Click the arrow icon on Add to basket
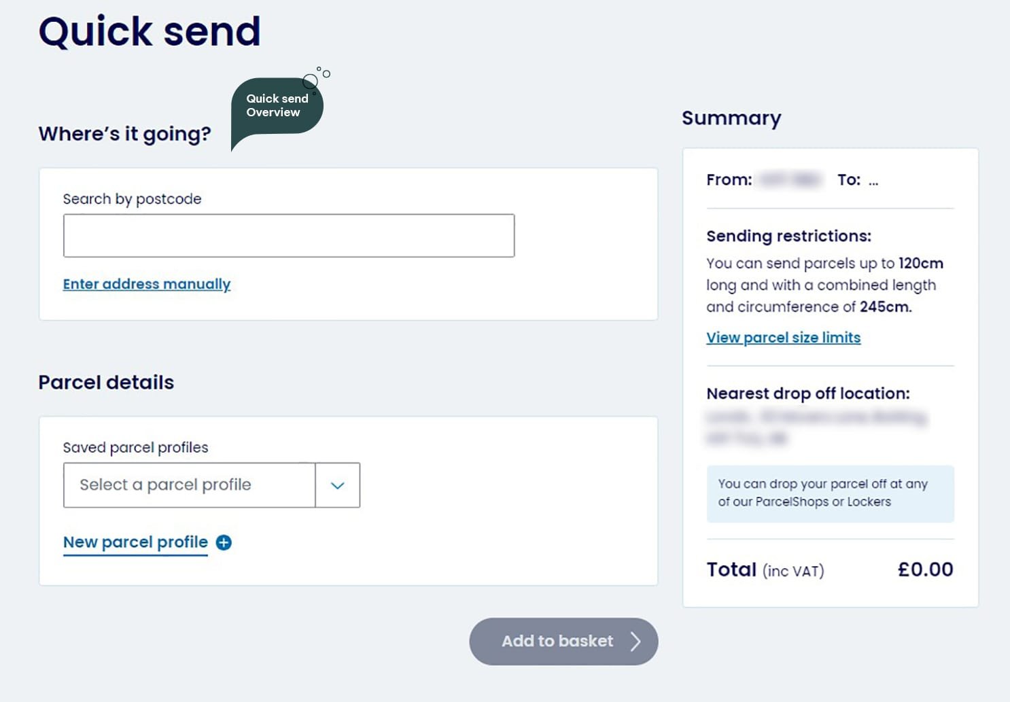The height and width of the screenshot is (702, 1010). pyautogui.click(x=635, y=642)
